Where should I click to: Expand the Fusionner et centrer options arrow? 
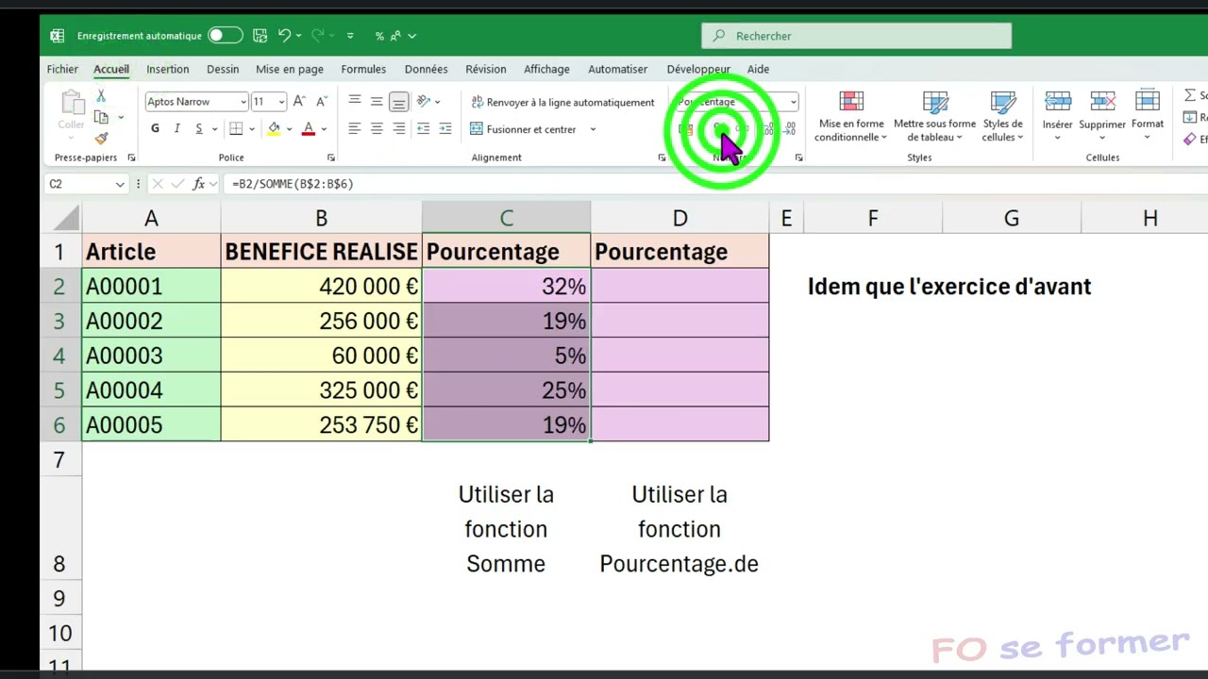pyautogui.click(x=593, y=129)
